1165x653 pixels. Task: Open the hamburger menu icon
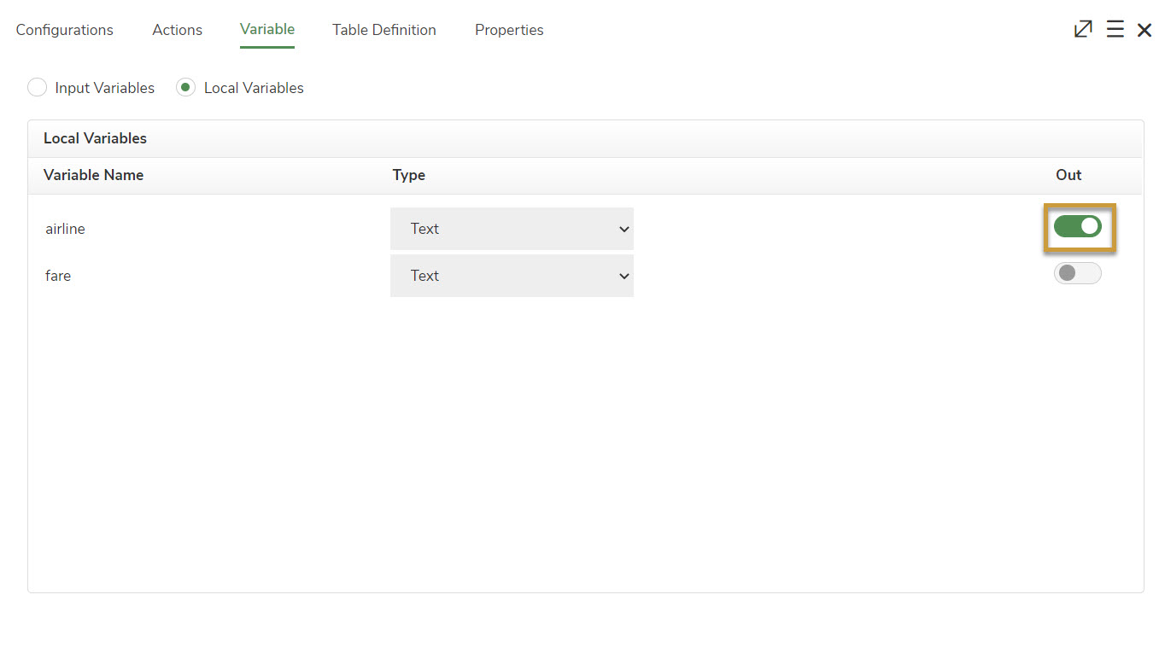pyautogui.click(x=1115, y=30)
